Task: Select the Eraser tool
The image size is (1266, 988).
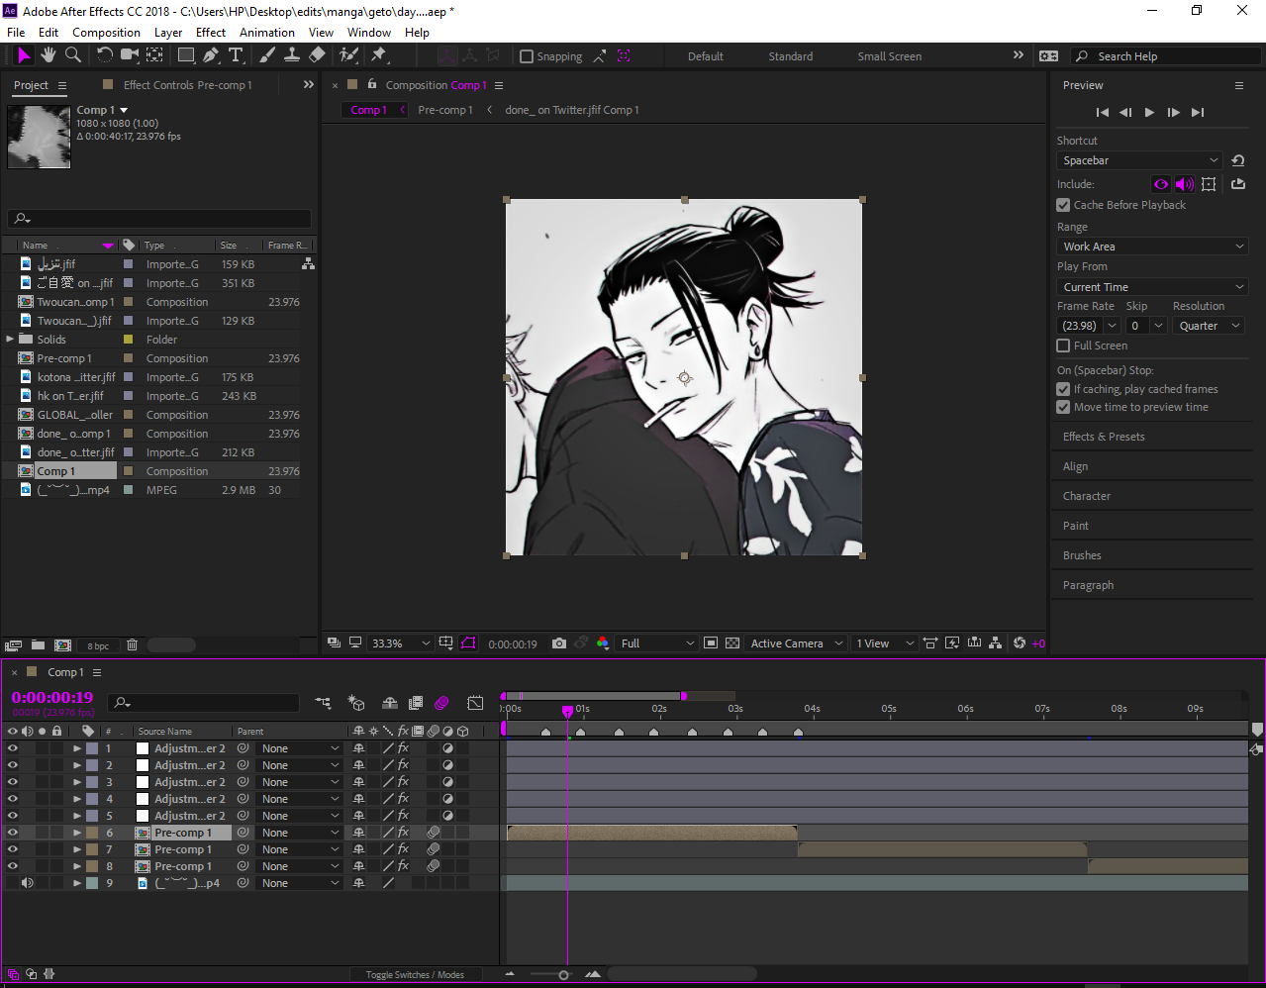Action: 317,55
